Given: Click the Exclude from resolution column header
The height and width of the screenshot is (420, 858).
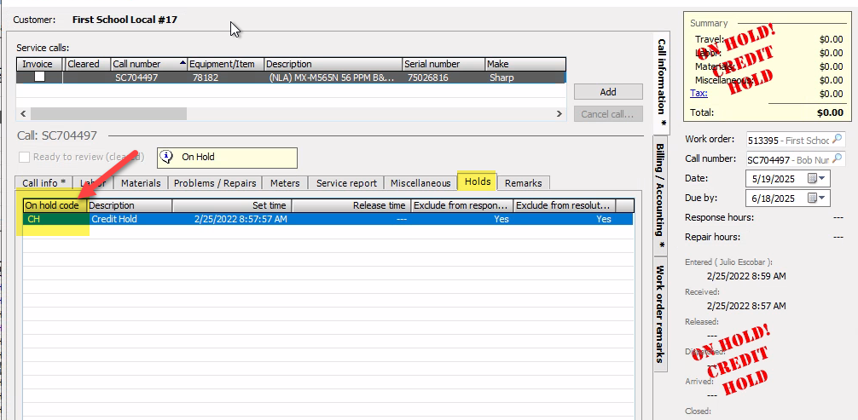Looking at the screenshot, I should (x=565, y=205).
